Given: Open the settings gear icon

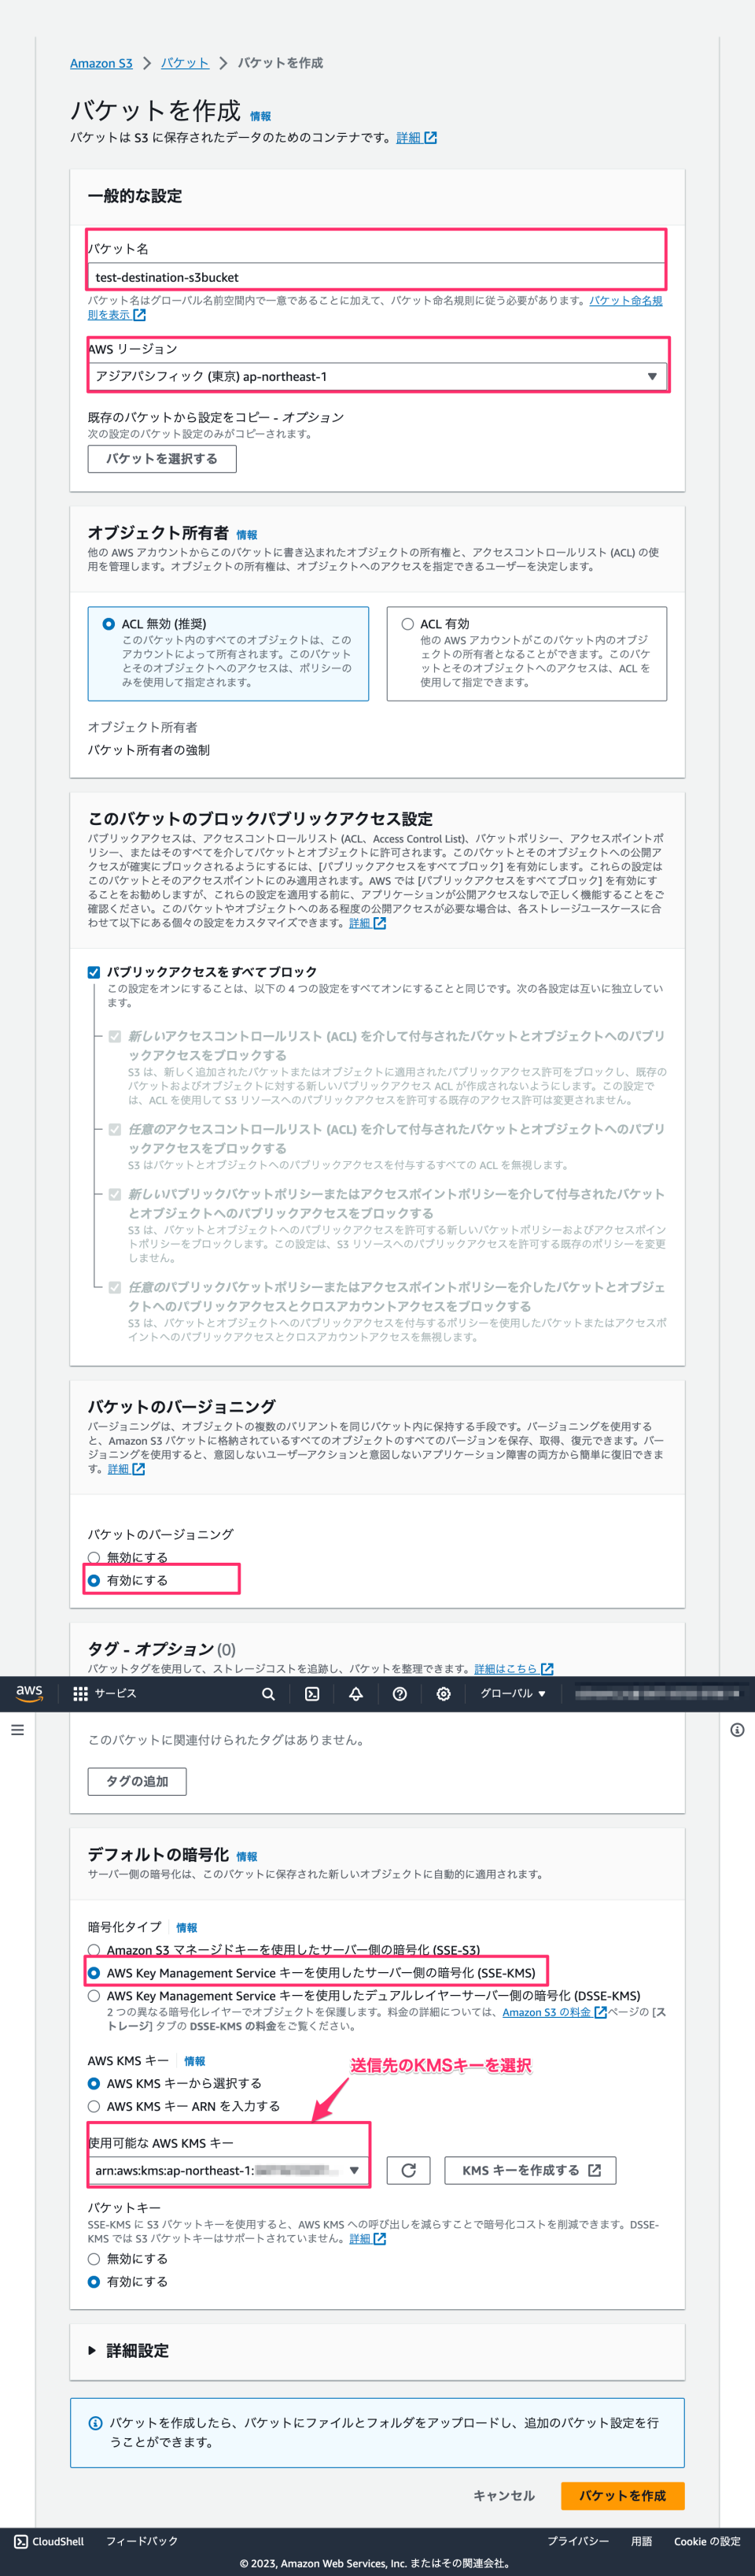Looking at the screenshot, I should [444, 1694].
